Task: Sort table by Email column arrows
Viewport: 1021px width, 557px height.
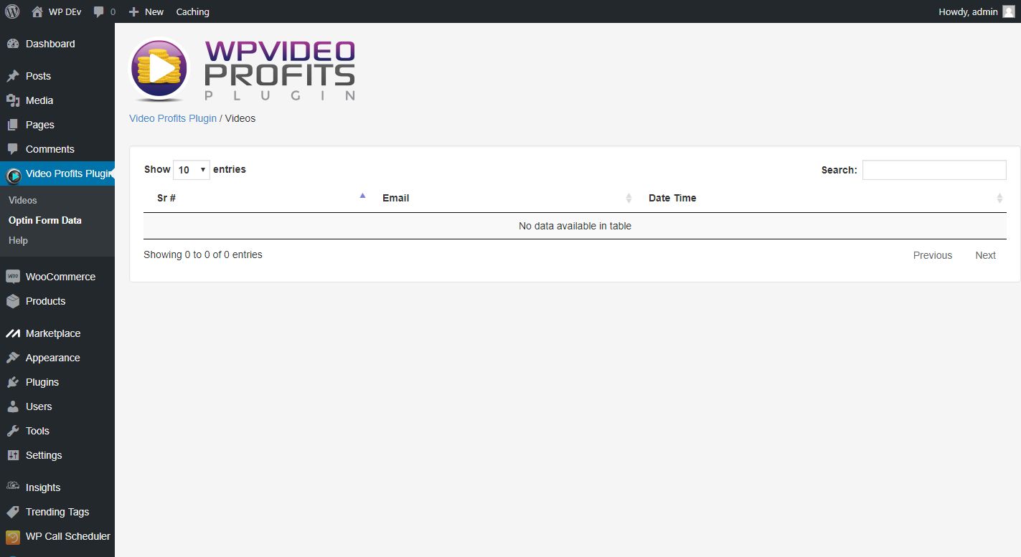Action: tap(629, 199)
